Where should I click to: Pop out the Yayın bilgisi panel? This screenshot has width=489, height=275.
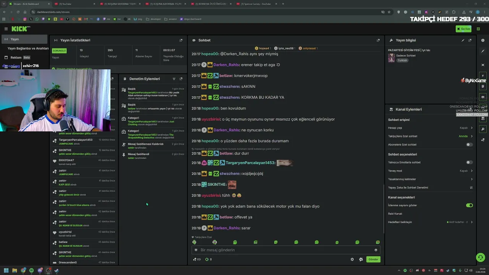pos(470,40)
